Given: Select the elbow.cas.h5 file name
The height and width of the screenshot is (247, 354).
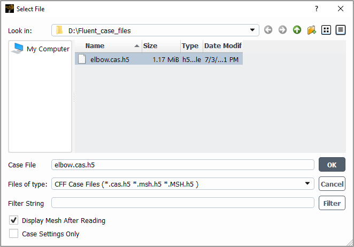Looking at the screenshot, I should (x=110, y=59).
